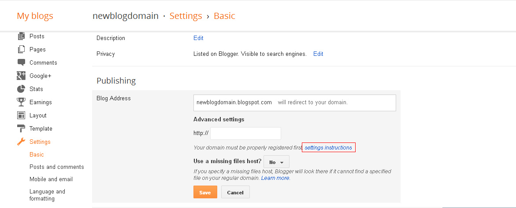Click the Learn more link
Screen dimensions: 516x208
[275, 178]
